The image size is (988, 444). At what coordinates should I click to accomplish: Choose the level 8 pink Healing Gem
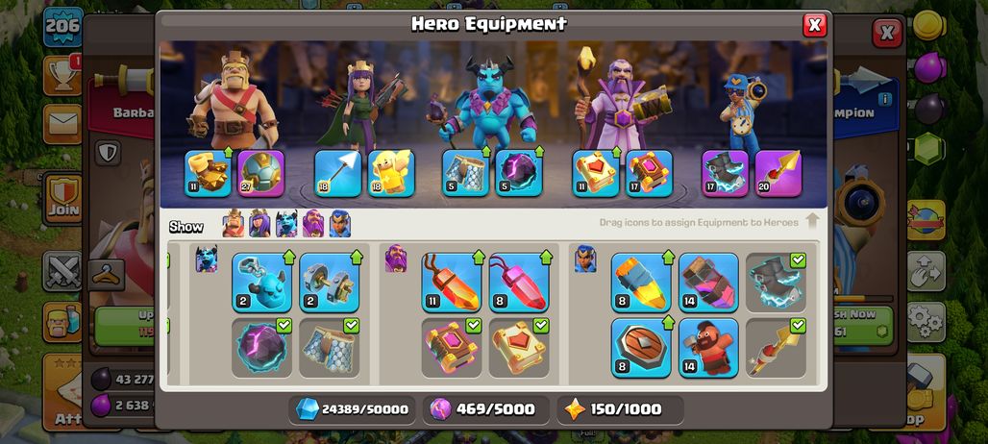[x=519, y=283]
